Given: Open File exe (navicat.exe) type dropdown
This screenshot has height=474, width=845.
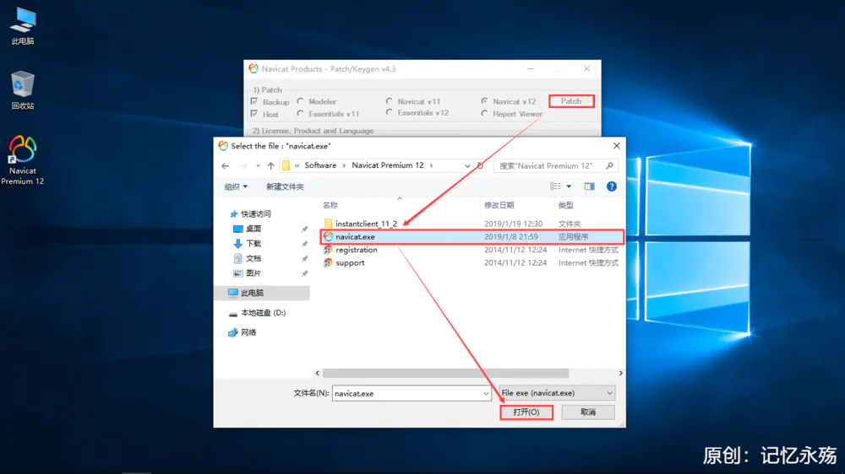Looking at the screenshot, I should 557,393.
